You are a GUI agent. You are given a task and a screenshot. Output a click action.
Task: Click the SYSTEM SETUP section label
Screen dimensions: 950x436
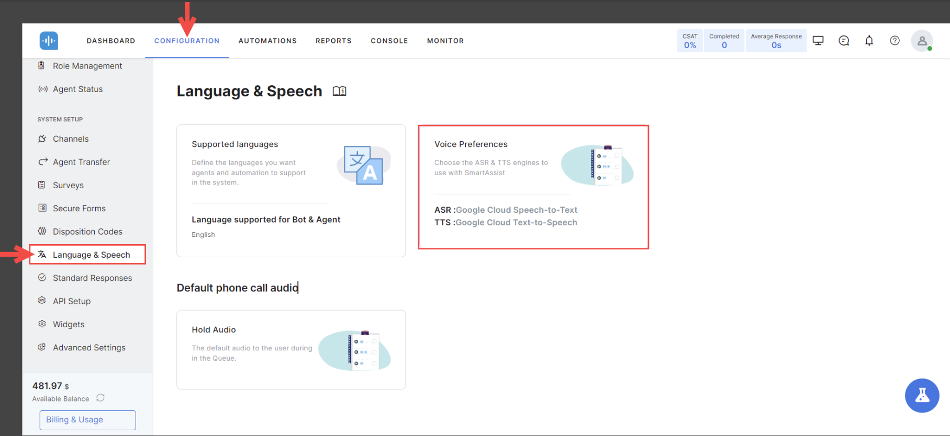[60, 119]
